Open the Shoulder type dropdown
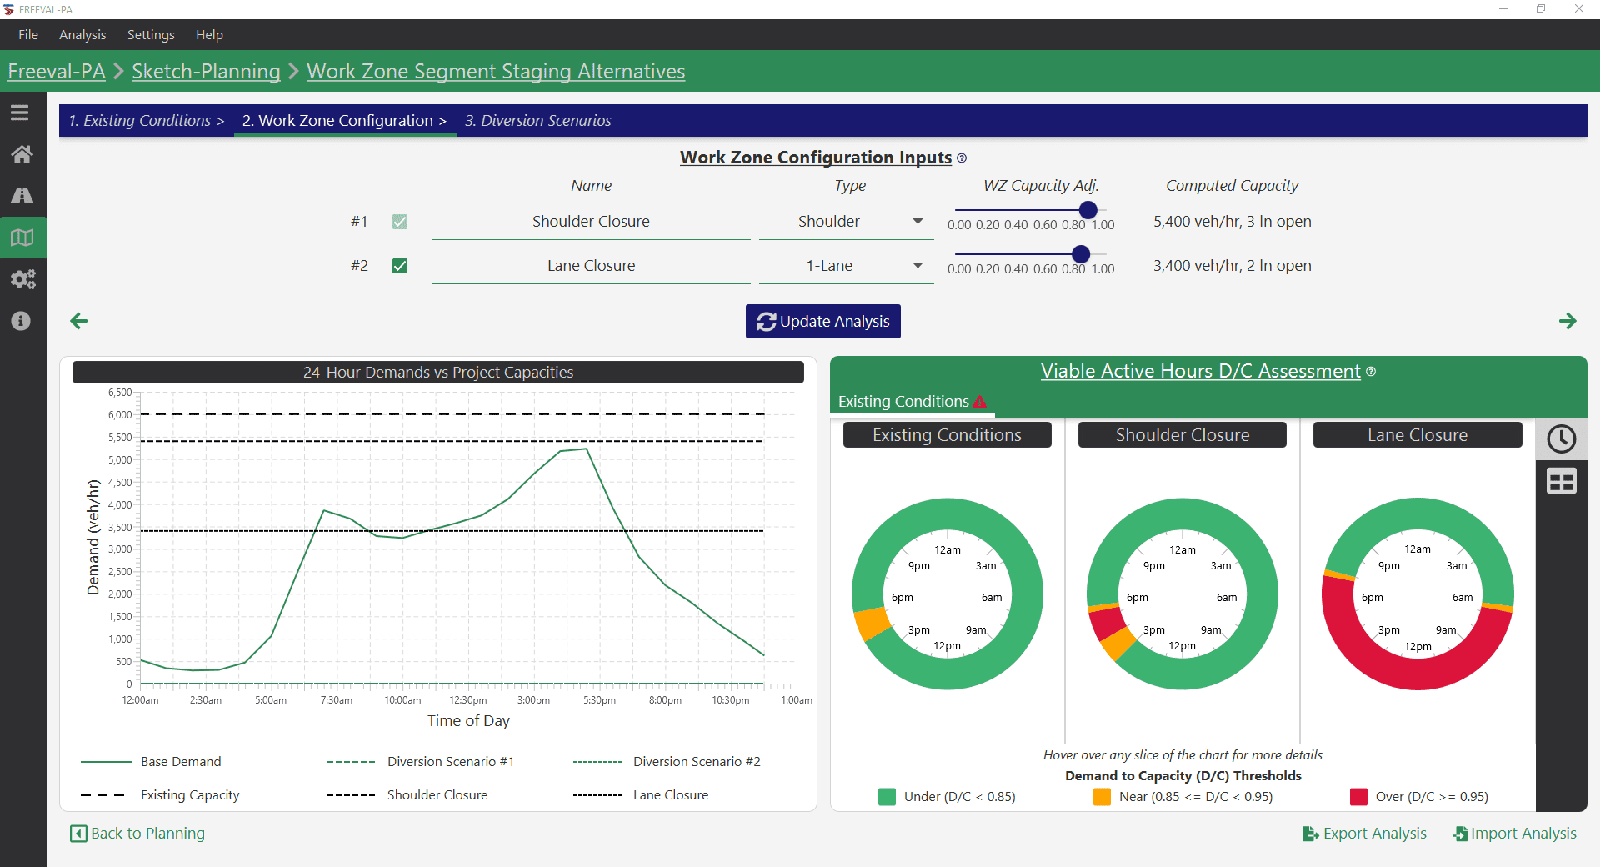This screenshot has width=1600, height=867. click(x=846, y=222)
